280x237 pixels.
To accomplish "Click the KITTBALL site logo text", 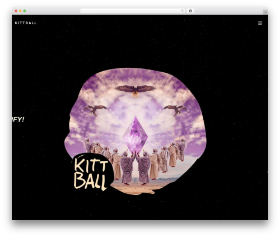I will pyautogui.click(x=26, y=23).
